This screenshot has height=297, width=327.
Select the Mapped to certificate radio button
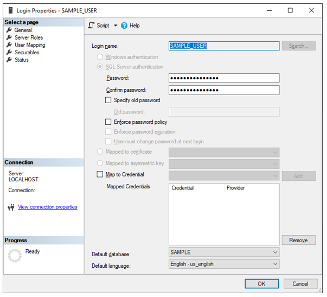[x=100, y=151]
